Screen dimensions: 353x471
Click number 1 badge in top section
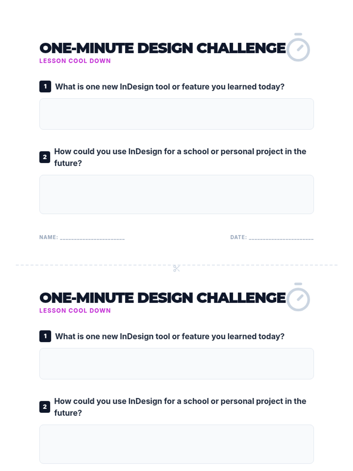point(45,87)
